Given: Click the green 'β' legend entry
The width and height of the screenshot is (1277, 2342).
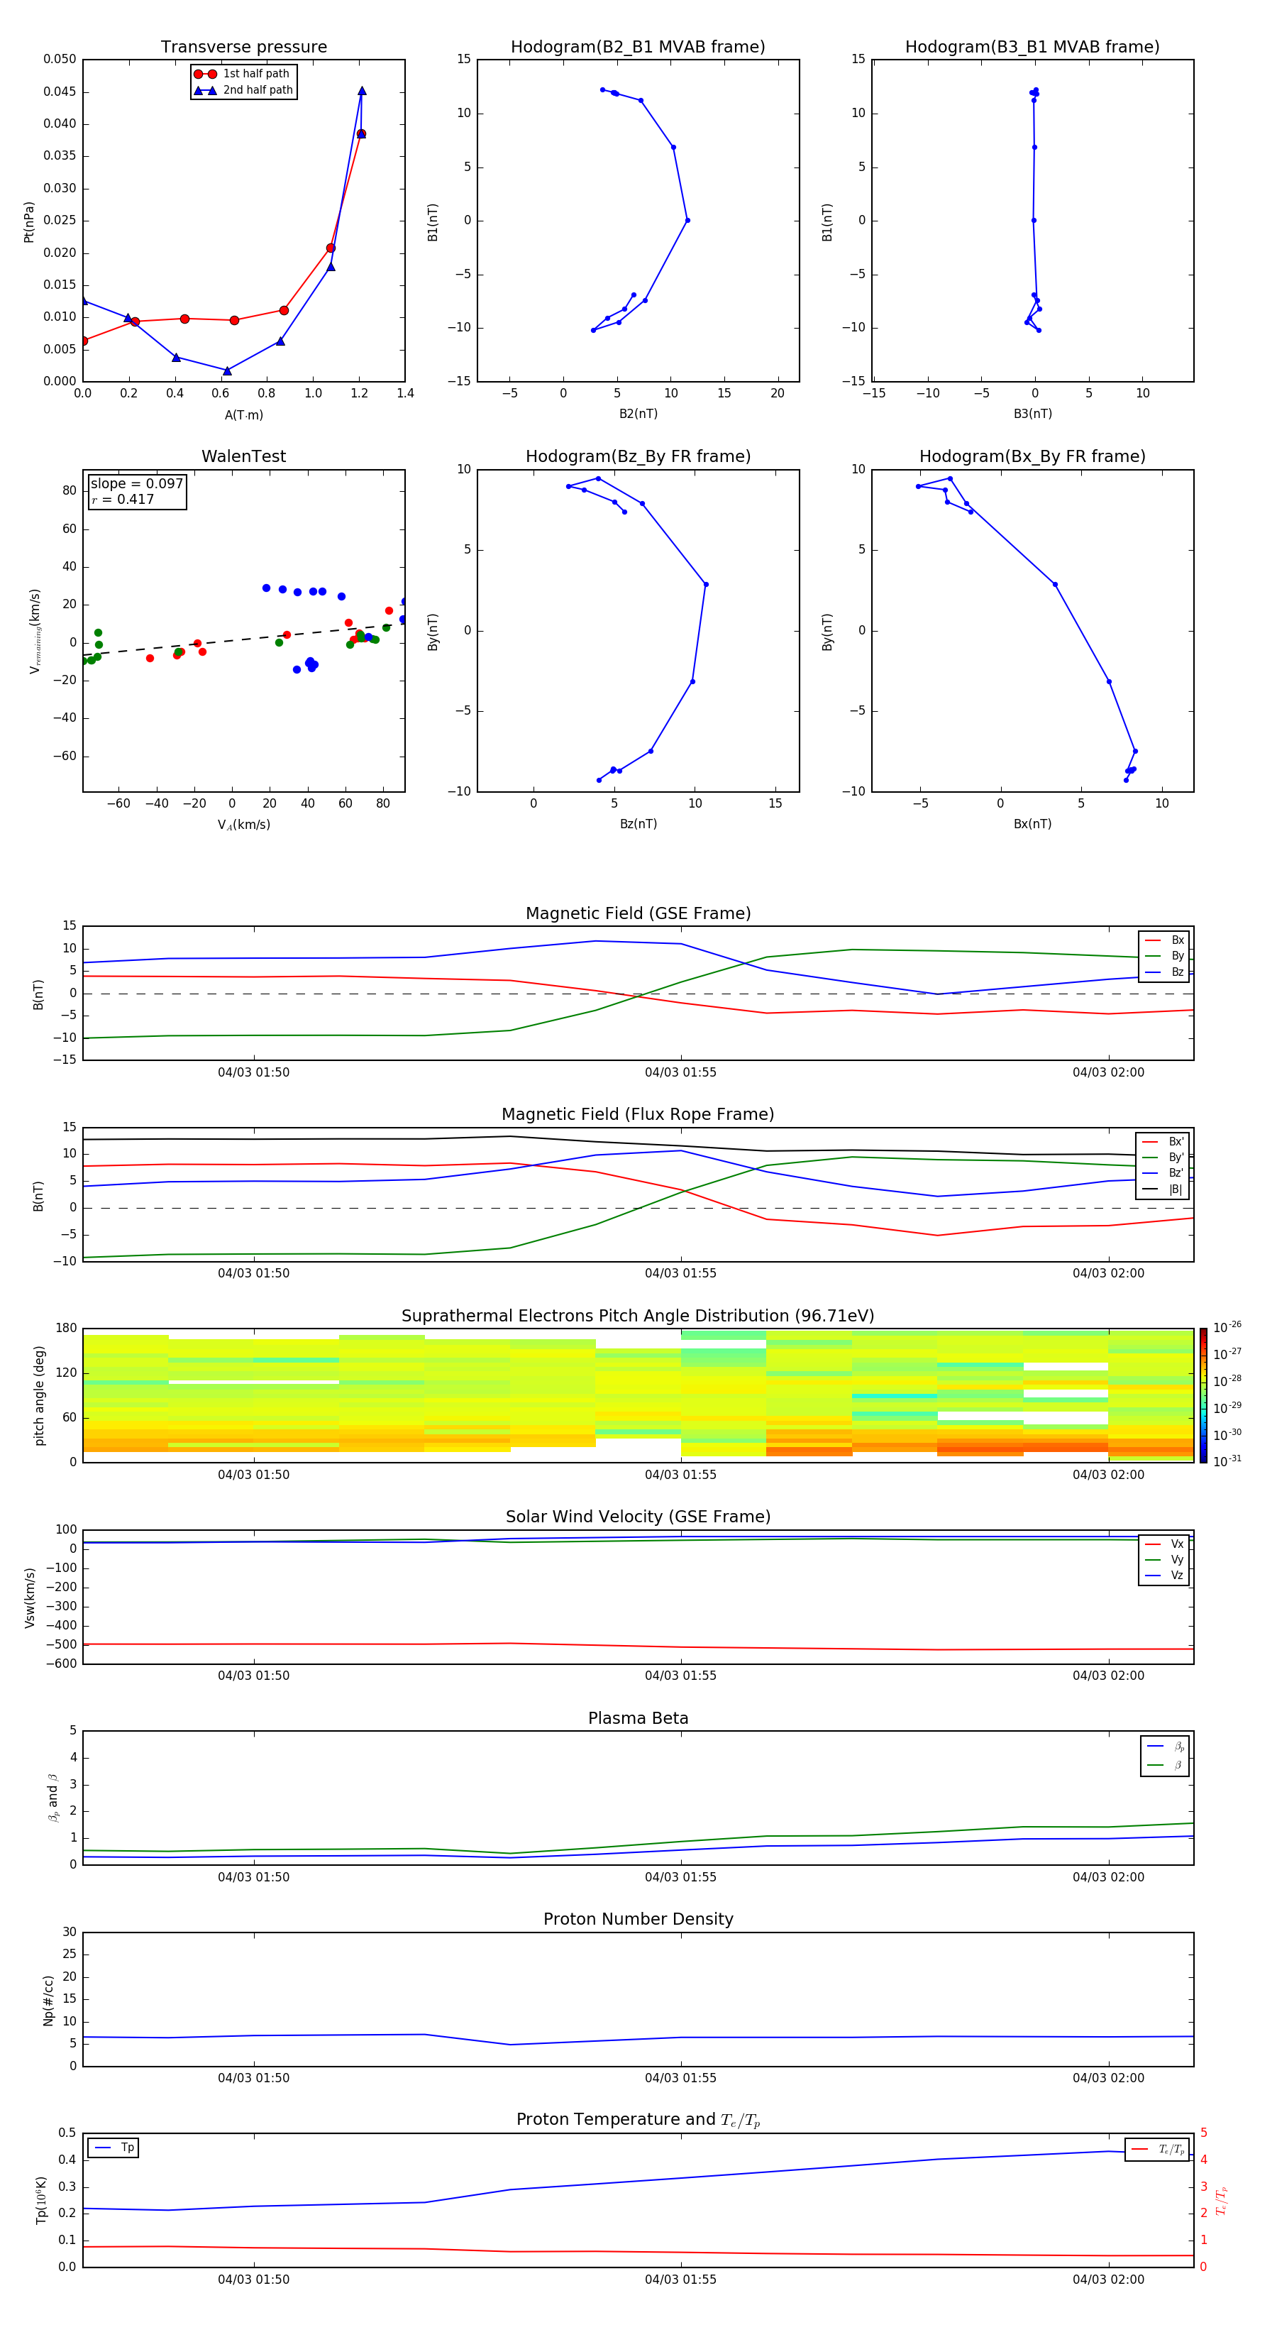Looking at the screenshot, I should [x=1165, y=1765].
